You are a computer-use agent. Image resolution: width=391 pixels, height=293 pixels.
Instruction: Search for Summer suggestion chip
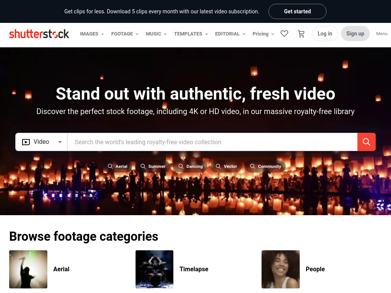(153, 166)
